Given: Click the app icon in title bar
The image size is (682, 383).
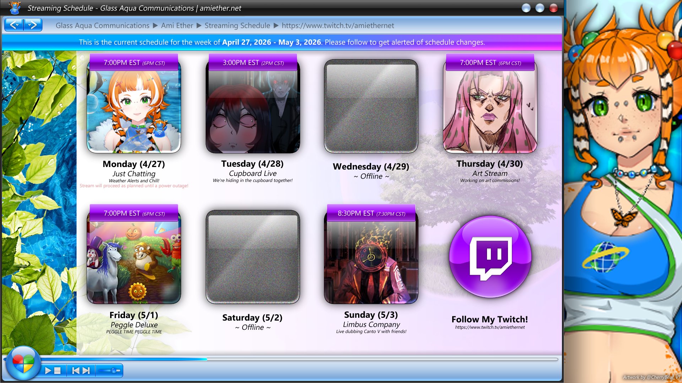Looking at the screenshot, I should pos(15,8).
